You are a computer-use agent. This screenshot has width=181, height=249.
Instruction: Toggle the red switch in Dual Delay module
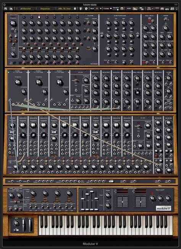pos(150,21)
